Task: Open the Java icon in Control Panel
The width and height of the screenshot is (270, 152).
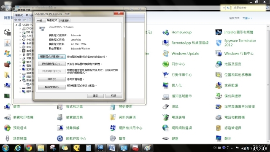Action: pyautogui.click(x=7, y=43)
